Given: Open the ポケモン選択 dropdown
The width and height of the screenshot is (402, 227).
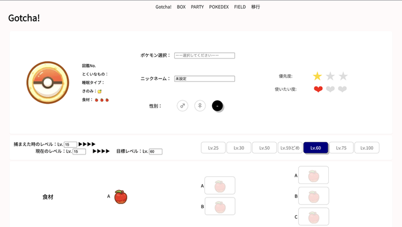Looking at the screenshot, I should pos(204,55).
